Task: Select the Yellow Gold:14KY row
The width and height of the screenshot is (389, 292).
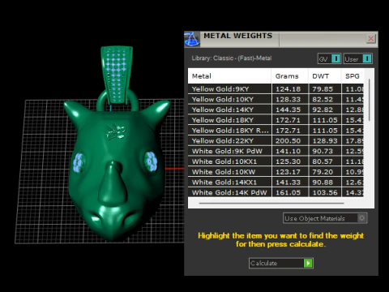Action: pyautogui.click(x=276, y=109)
